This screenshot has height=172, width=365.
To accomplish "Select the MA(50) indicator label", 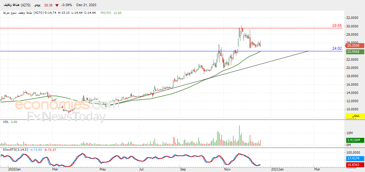I will coord(106,13).
